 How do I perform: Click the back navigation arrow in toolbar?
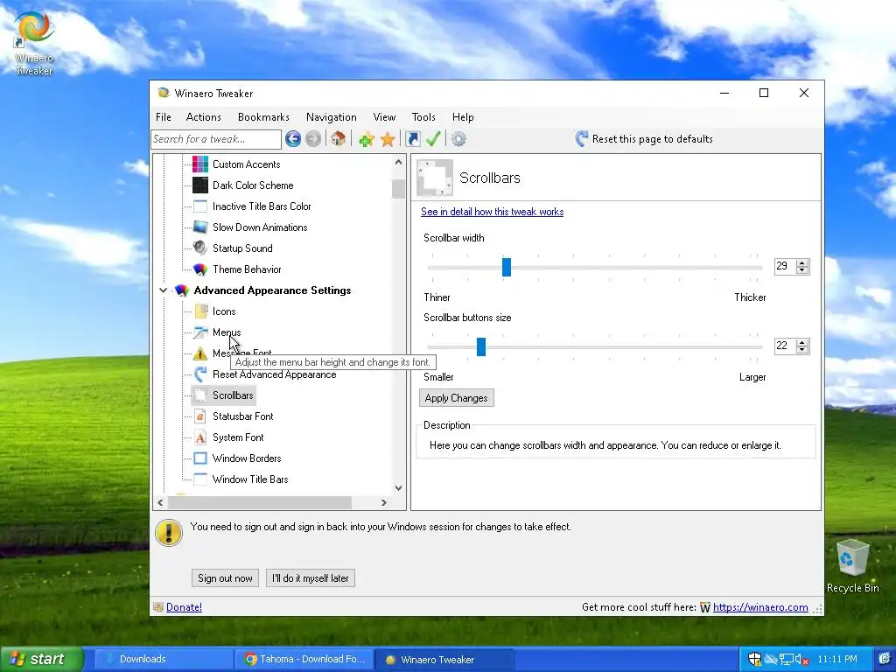[293, 139]
